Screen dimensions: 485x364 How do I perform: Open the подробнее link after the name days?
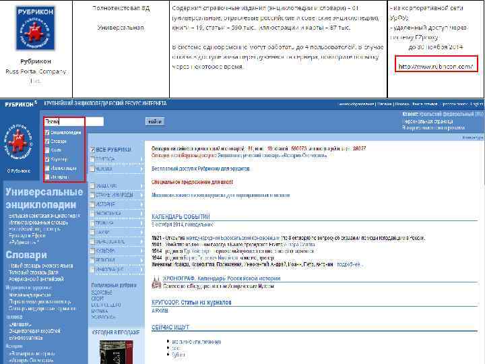pyautogui.click(x=349, y=265)
